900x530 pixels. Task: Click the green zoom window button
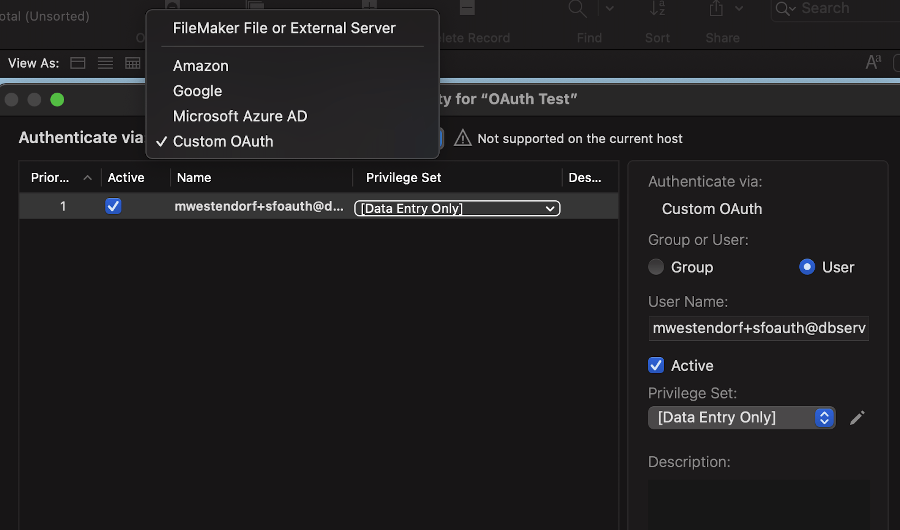(x=57, y=100)
